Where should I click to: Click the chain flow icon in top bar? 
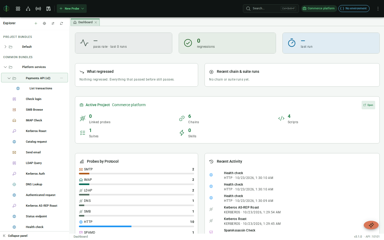28,9
